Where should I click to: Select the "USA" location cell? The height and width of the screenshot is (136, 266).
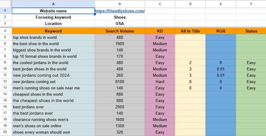coord(120,24)
